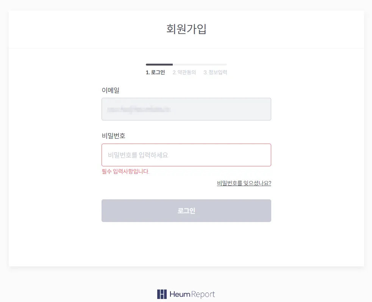Click the 비밀번호 field label
The width and height of the screenshot is (372, 302).
coord(113,136)
